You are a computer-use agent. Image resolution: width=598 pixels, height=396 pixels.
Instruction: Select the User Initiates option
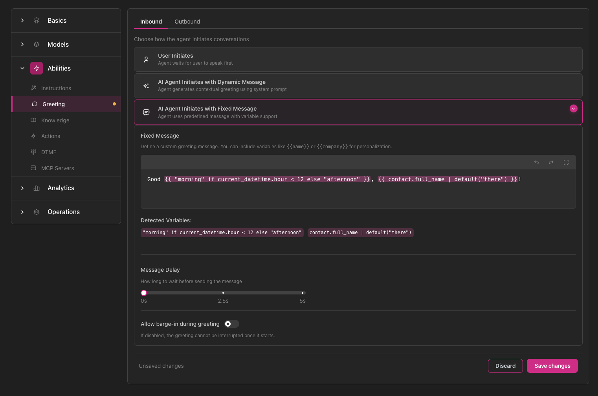point(358,59)
